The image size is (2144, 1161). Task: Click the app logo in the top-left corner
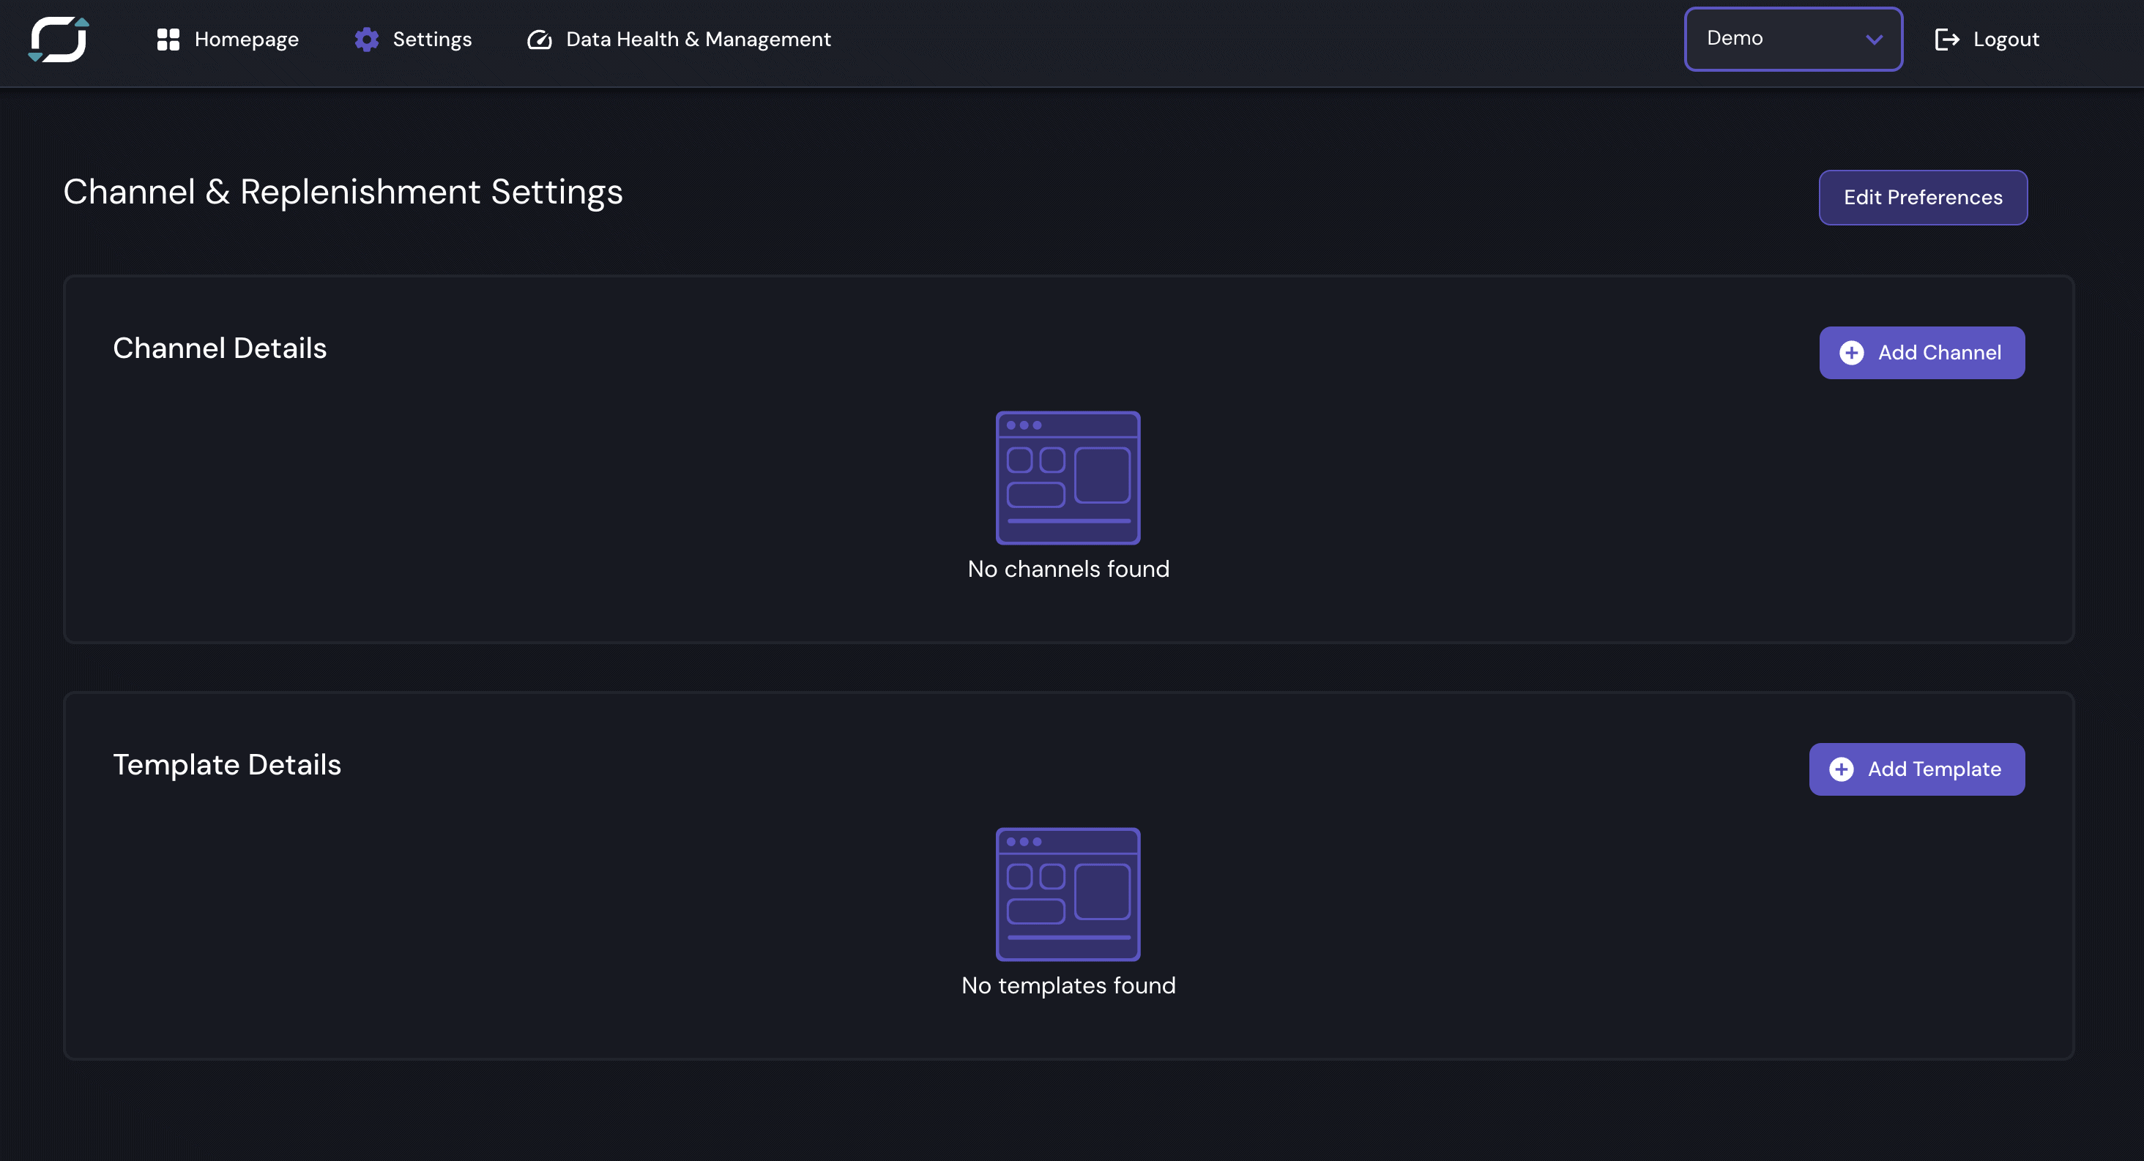(59, 39)
